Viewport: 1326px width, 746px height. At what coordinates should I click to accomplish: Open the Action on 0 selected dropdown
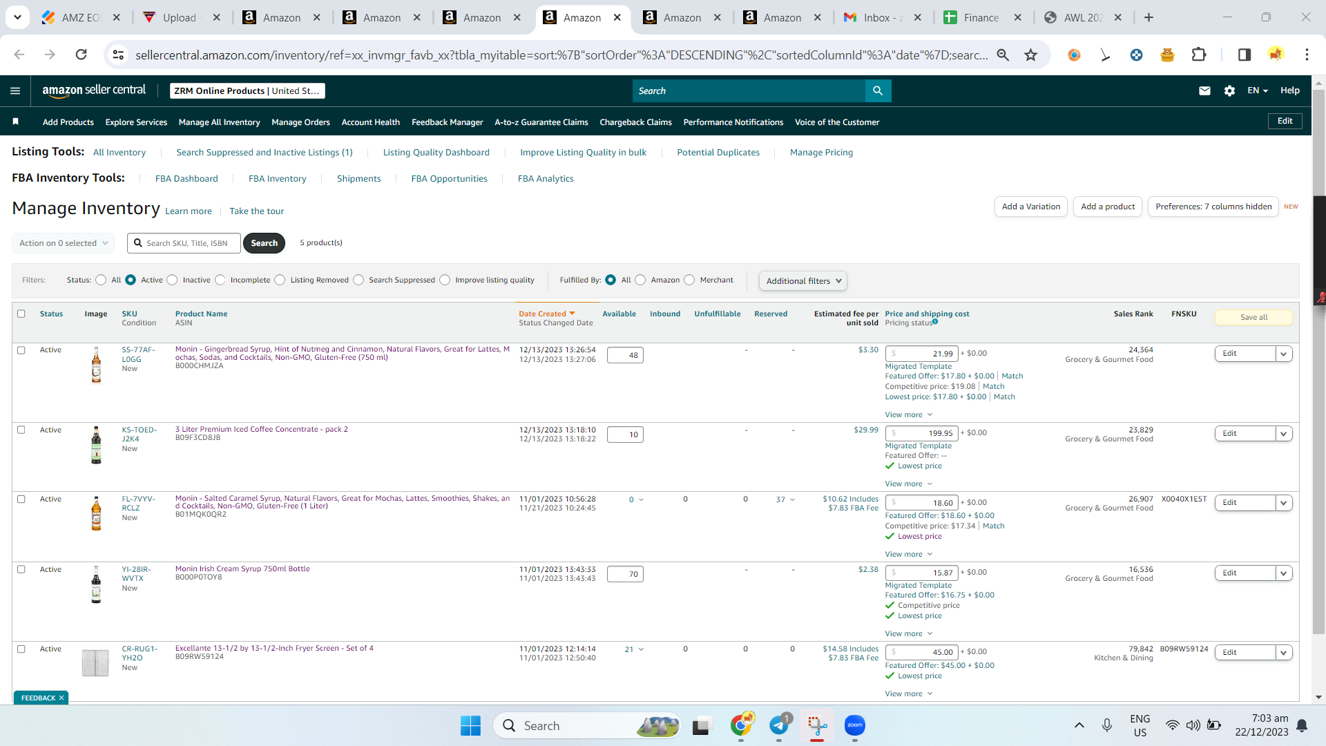[x=63, y=243]
